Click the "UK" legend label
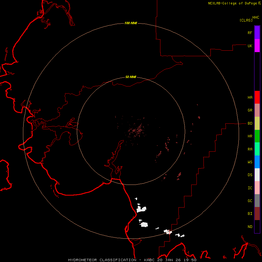The width and height of the screenshot is (262, 262). 250,46
